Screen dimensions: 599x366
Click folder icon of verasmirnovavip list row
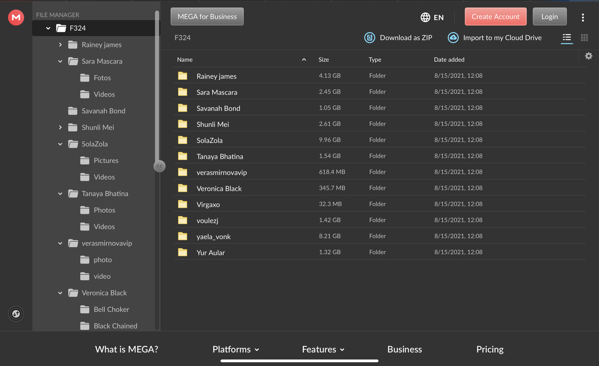[x=183, y=172]
